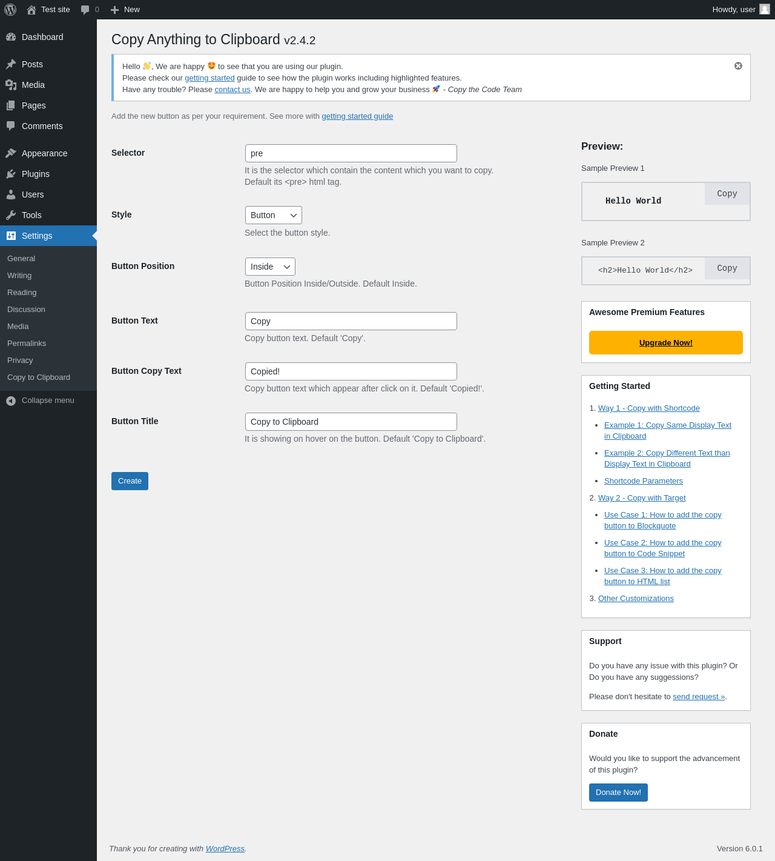Open the Reading settings submenu item
Image resolution: width=775 pixels, height=861 pixels.
tap(22, 292)
